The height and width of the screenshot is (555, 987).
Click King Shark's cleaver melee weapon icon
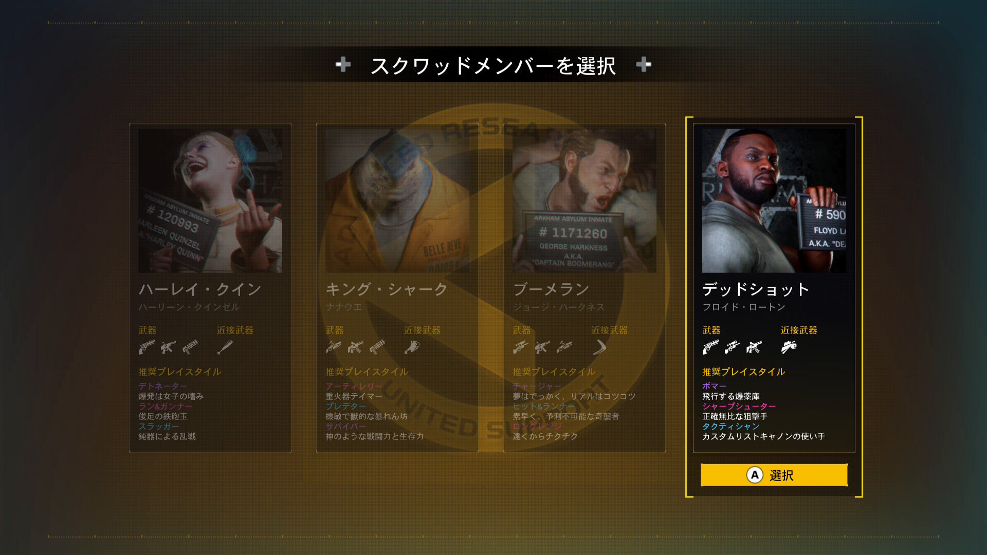[x=412, y=347]
